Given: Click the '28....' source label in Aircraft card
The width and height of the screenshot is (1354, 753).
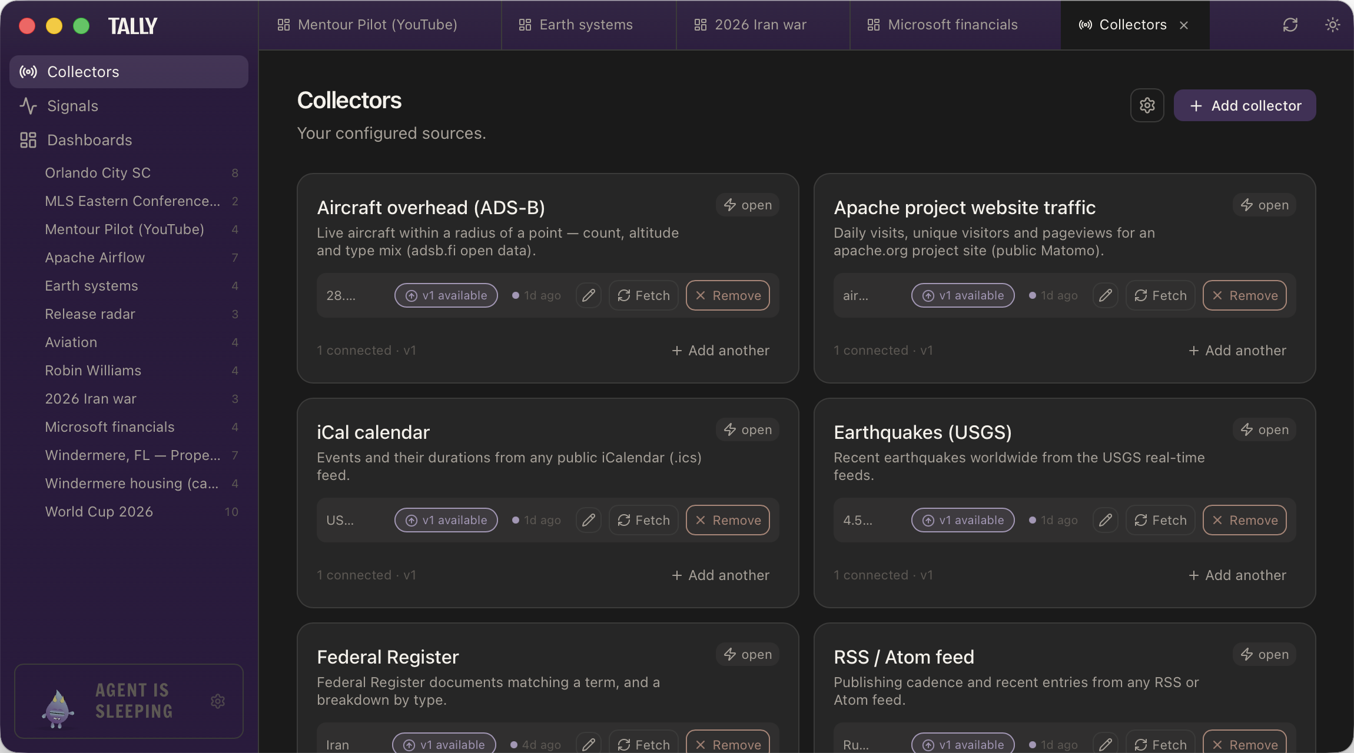Looking at the screenshot, I should pos(341,295).
